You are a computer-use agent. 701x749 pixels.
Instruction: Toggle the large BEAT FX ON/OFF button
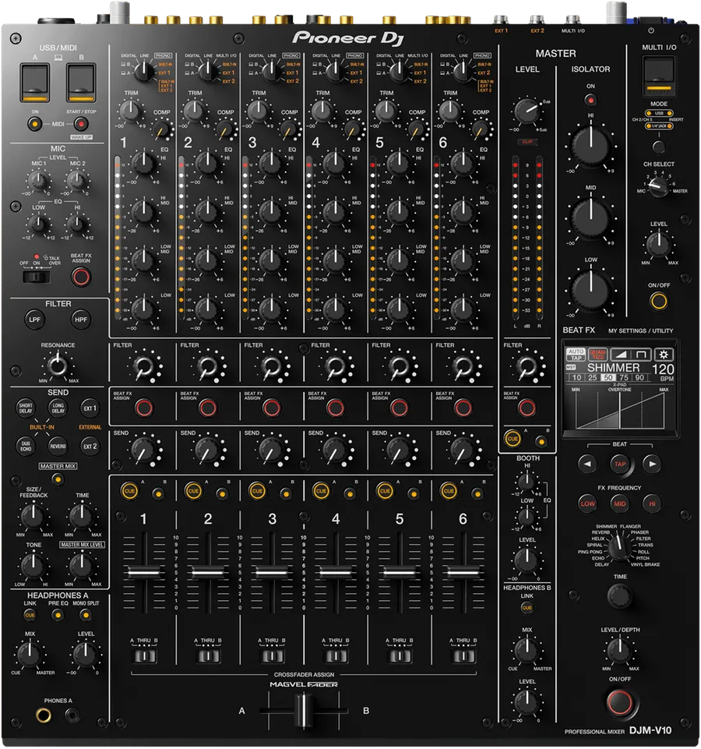(619, 701)
